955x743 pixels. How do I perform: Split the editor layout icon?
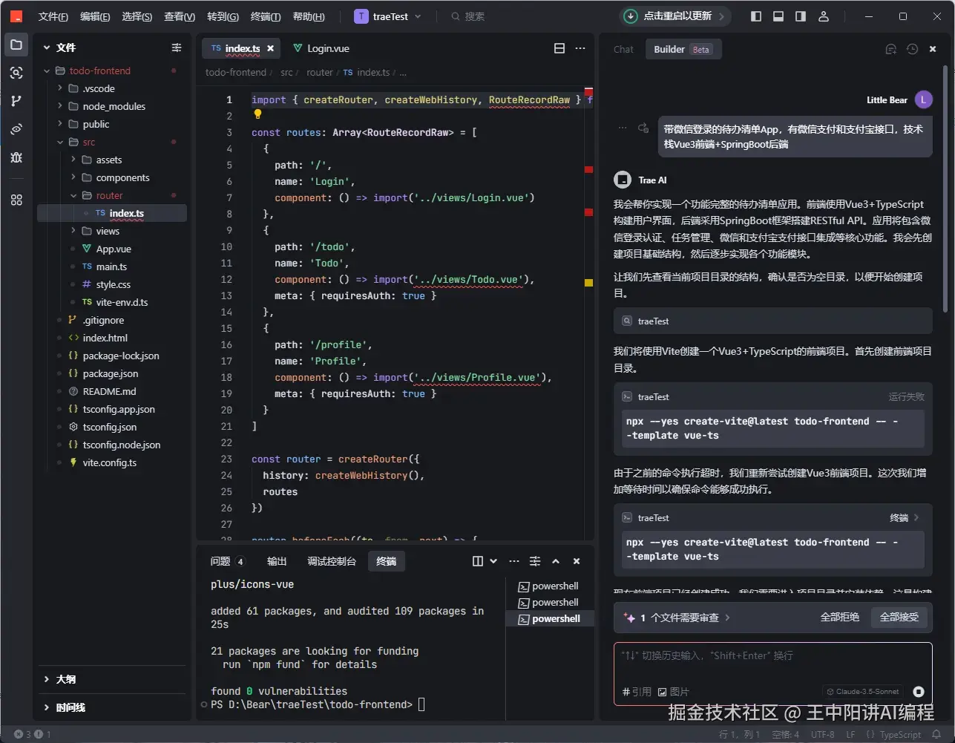coord(559,48)
